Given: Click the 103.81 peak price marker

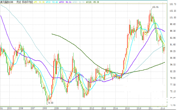Looking at the screenshot, I should point(155,7).
